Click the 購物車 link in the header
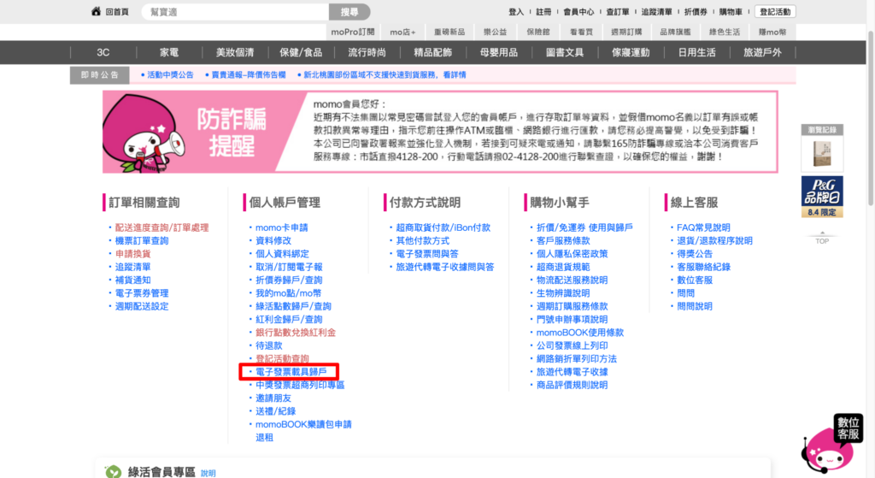875x478 pixels. 731,12
